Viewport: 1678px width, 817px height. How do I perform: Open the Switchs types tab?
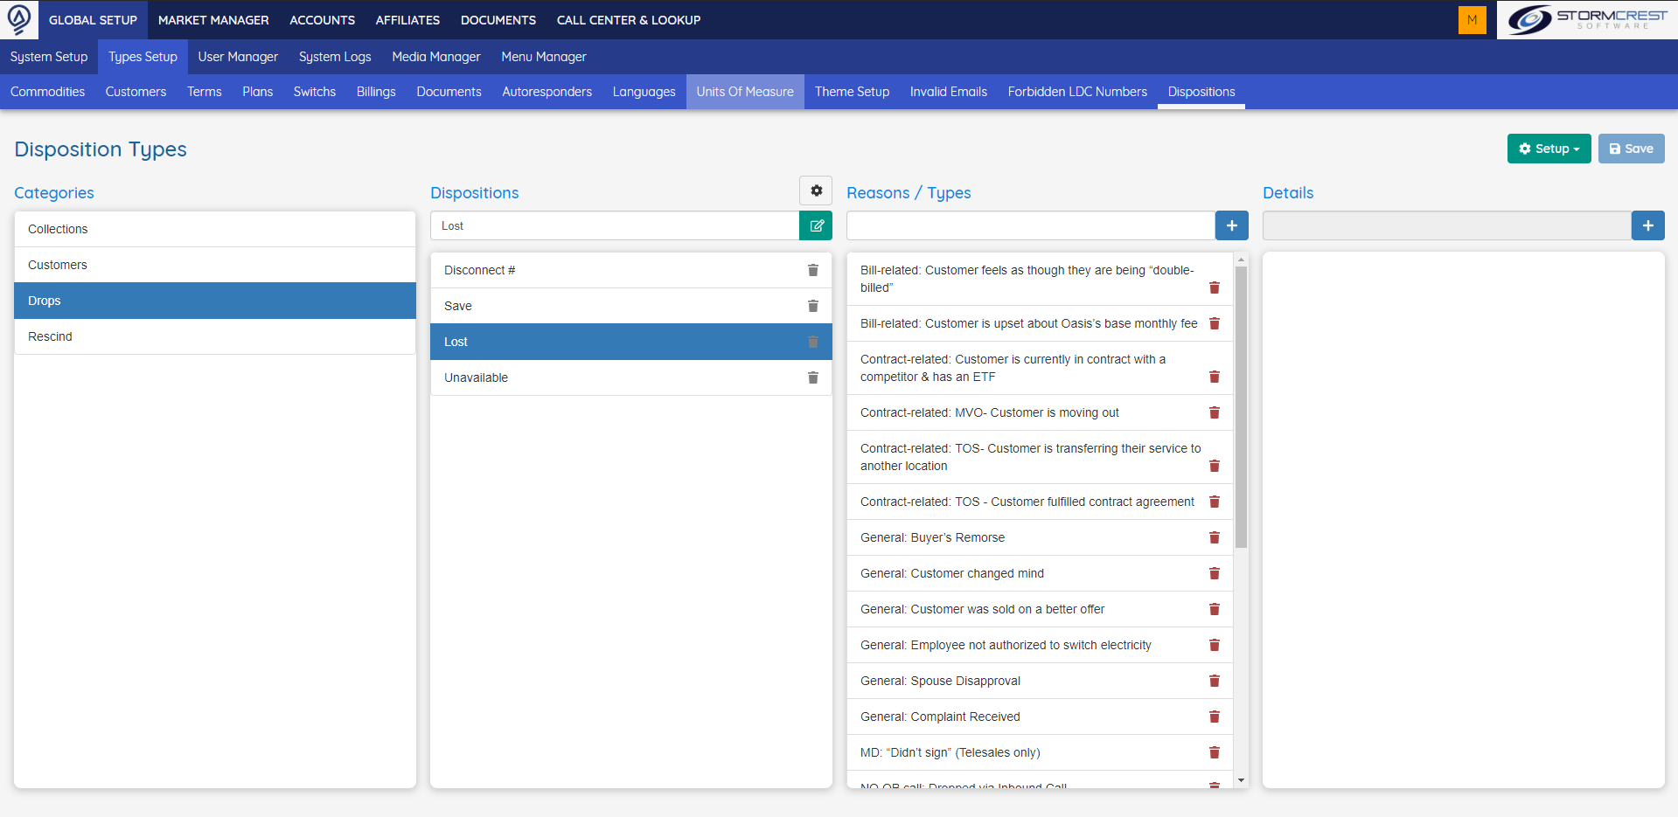tap(314, 92)
